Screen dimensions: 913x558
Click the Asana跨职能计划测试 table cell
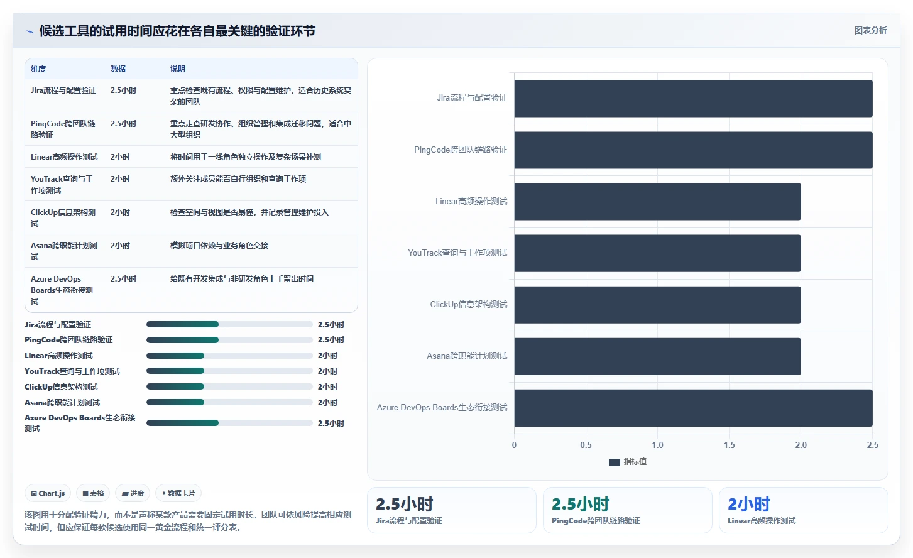64,251
